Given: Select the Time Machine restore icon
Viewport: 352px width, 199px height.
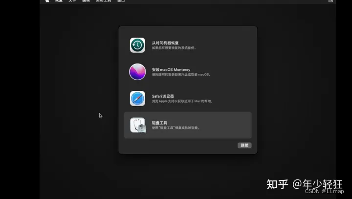Looking at the screenshot, I should [x=137, y=45].
